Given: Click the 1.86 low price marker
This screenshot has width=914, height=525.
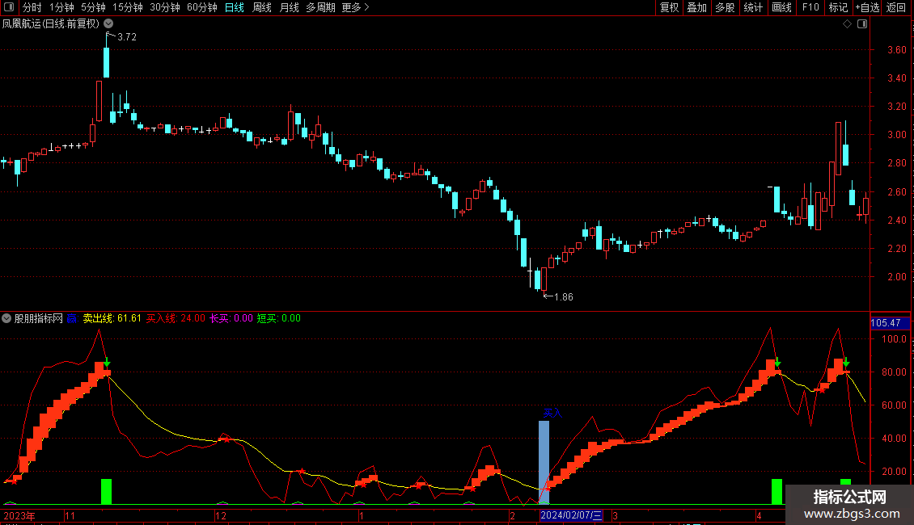Looking at the screenshot, I should tap(563, 297).
